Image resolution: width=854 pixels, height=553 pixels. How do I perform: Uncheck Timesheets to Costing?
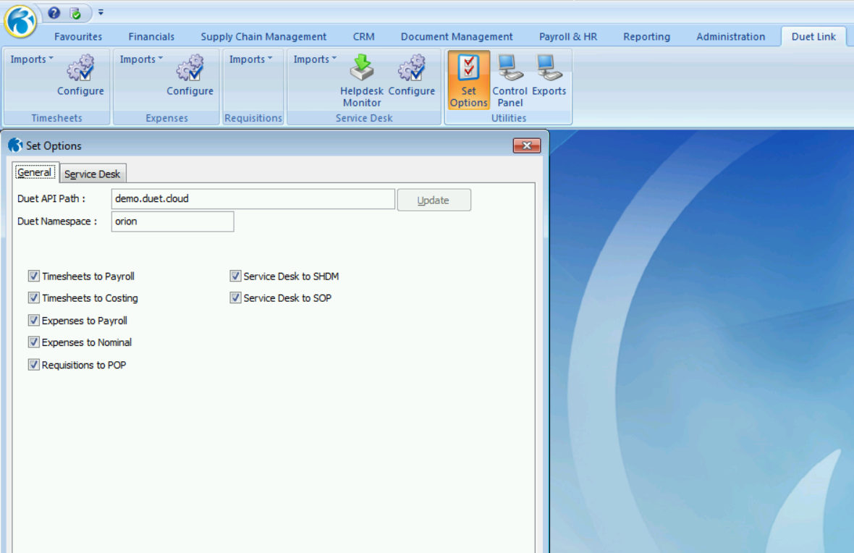(x=34, y=298)
